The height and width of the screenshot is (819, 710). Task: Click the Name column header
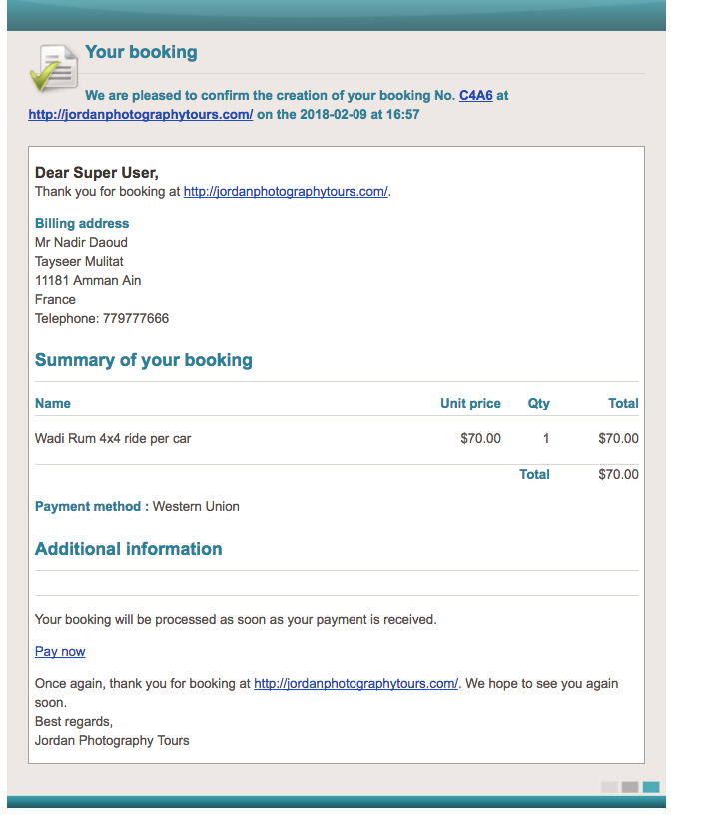(x=53, y=404)
